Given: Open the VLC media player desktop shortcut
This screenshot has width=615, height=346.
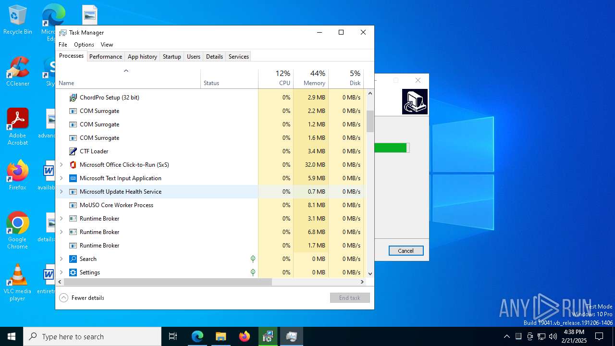Looking at the screenshot, I should tap(18, 283).
